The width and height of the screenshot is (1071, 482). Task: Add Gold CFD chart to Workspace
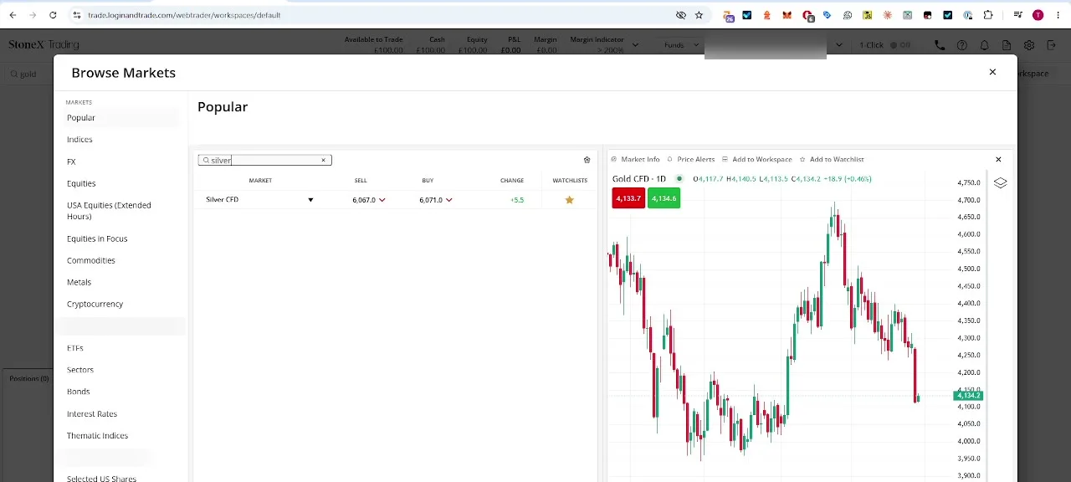756,159
